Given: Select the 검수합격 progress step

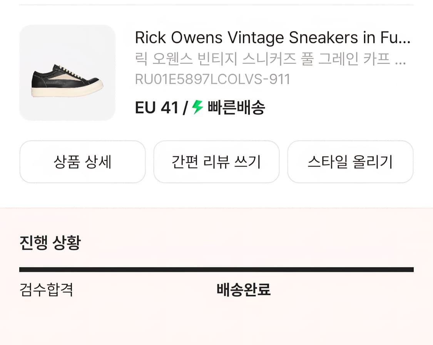Looking at the screenshot, I should pyautogui.click(x=46, y=290).
